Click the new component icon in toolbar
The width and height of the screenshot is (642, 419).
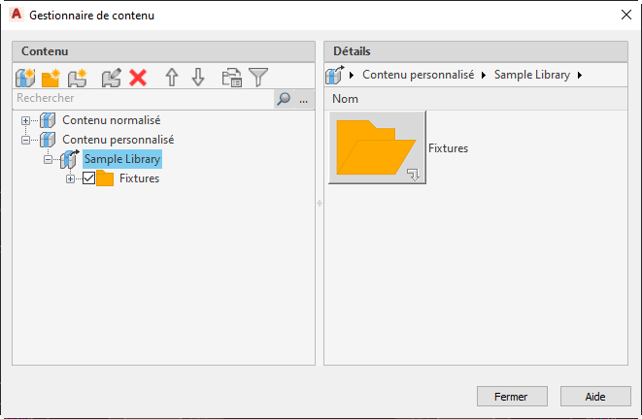point(78,78)
